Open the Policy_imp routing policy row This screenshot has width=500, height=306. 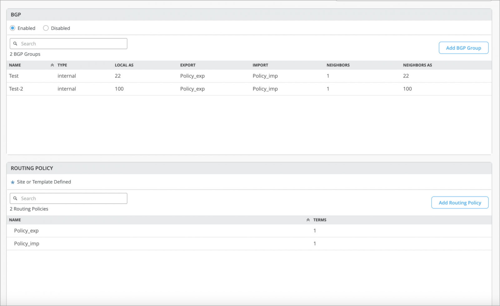click(x=27, y=244)
